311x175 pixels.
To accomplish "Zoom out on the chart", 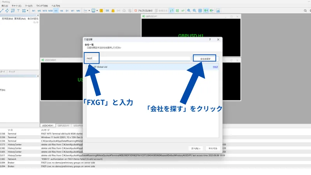I will click(194, 11).
